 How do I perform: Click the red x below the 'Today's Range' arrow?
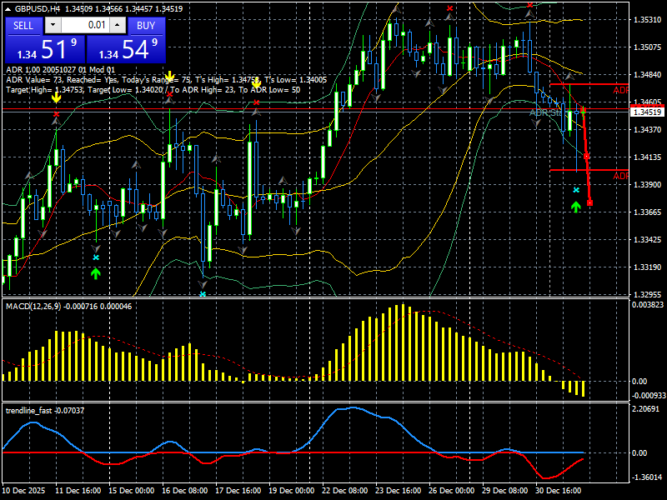pyautogui.click(x=170, y=93)
